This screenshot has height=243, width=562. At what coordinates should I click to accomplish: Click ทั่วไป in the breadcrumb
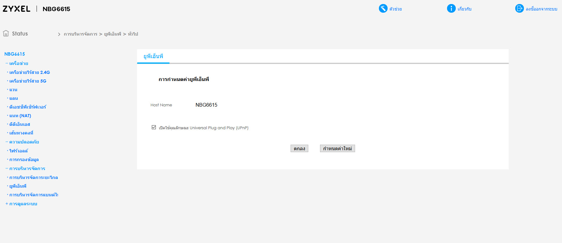click(133, 34)
